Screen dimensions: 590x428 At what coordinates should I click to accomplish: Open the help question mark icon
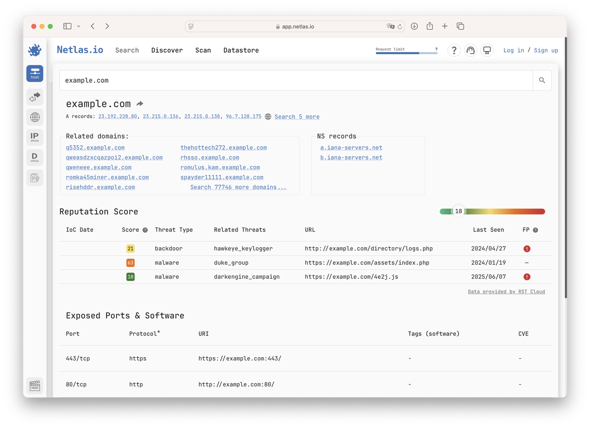point(453,50)
